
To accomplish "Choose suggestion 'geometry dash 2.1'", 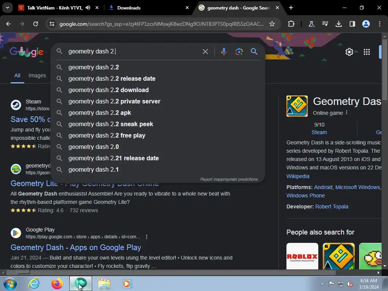I will 158,170.
